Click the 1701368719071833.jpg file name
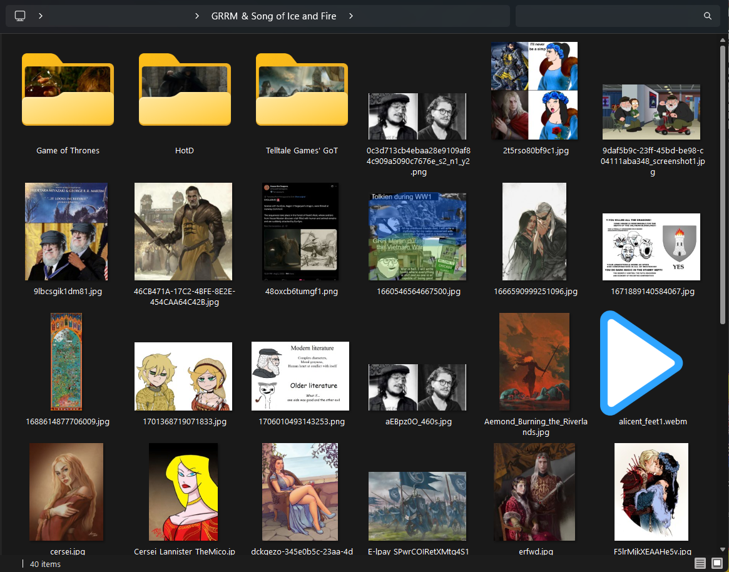 [185, 422]
